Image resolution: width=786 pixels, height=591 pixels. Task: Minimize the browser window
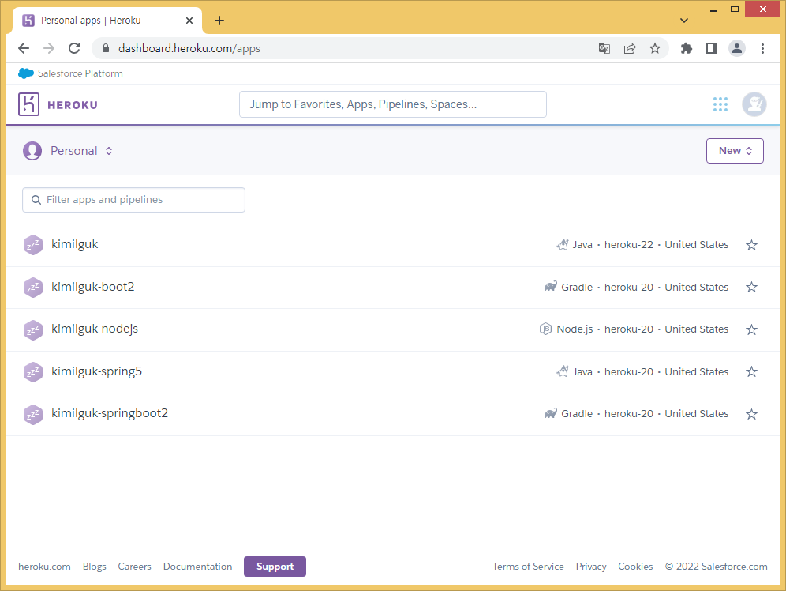click(713, 9)
